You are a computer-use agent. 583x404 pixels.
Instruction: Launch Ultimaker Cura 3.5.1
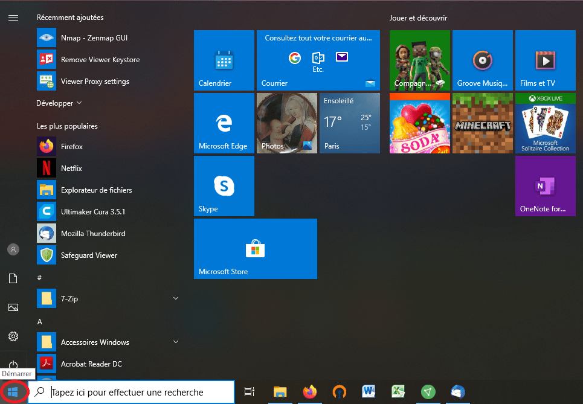coord(108,212)
